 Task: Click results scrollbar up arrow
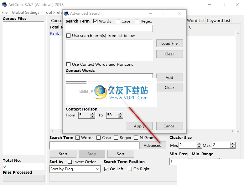(x=238, y=33)
